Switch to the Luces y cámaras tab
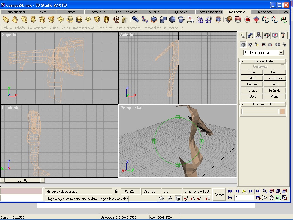293x220 pixels. (126, 12)
